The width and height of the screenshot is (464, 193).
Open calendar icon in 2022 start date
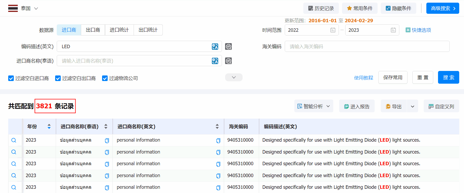[x=333, y=30]
